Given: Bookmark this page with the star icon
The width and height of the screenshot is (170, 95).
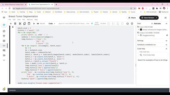Looking at the screenshot, I should (135, 8).
